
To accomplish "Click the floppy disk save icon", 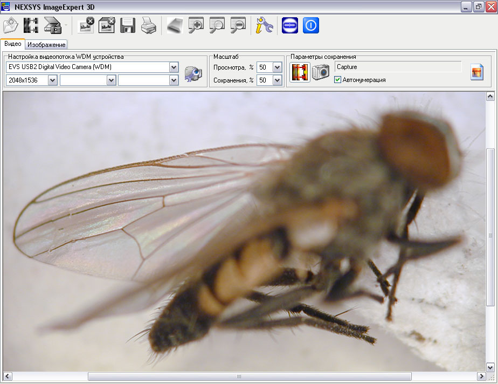I will pyautogui.click(x=128, y=25).
